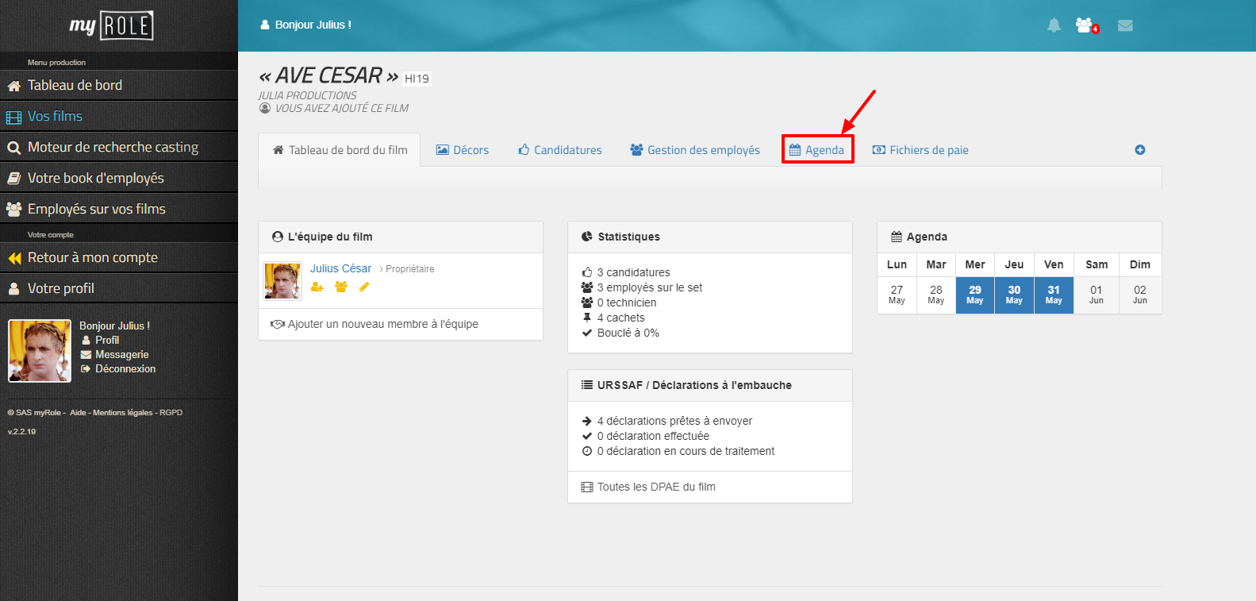
Task: Open the envelope messages icon in header
Action: tap(1125, 25)
